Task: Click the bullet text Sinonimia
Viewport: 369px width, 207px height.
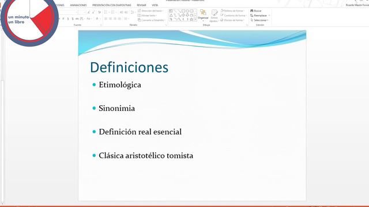Action: point(116,108)
